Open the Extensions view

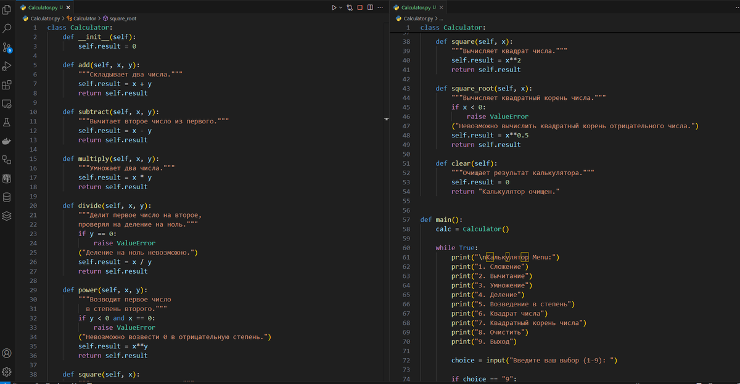(x=7, y=85)
